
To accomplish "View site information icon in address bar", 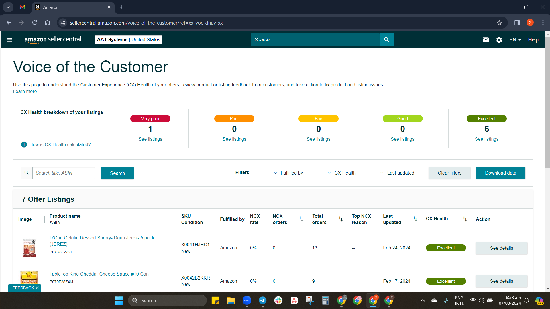I will (63, 23).
